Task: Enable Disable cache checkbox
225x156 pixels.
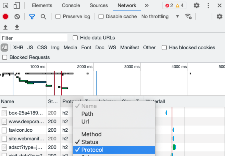Action: tap(101, 17)
